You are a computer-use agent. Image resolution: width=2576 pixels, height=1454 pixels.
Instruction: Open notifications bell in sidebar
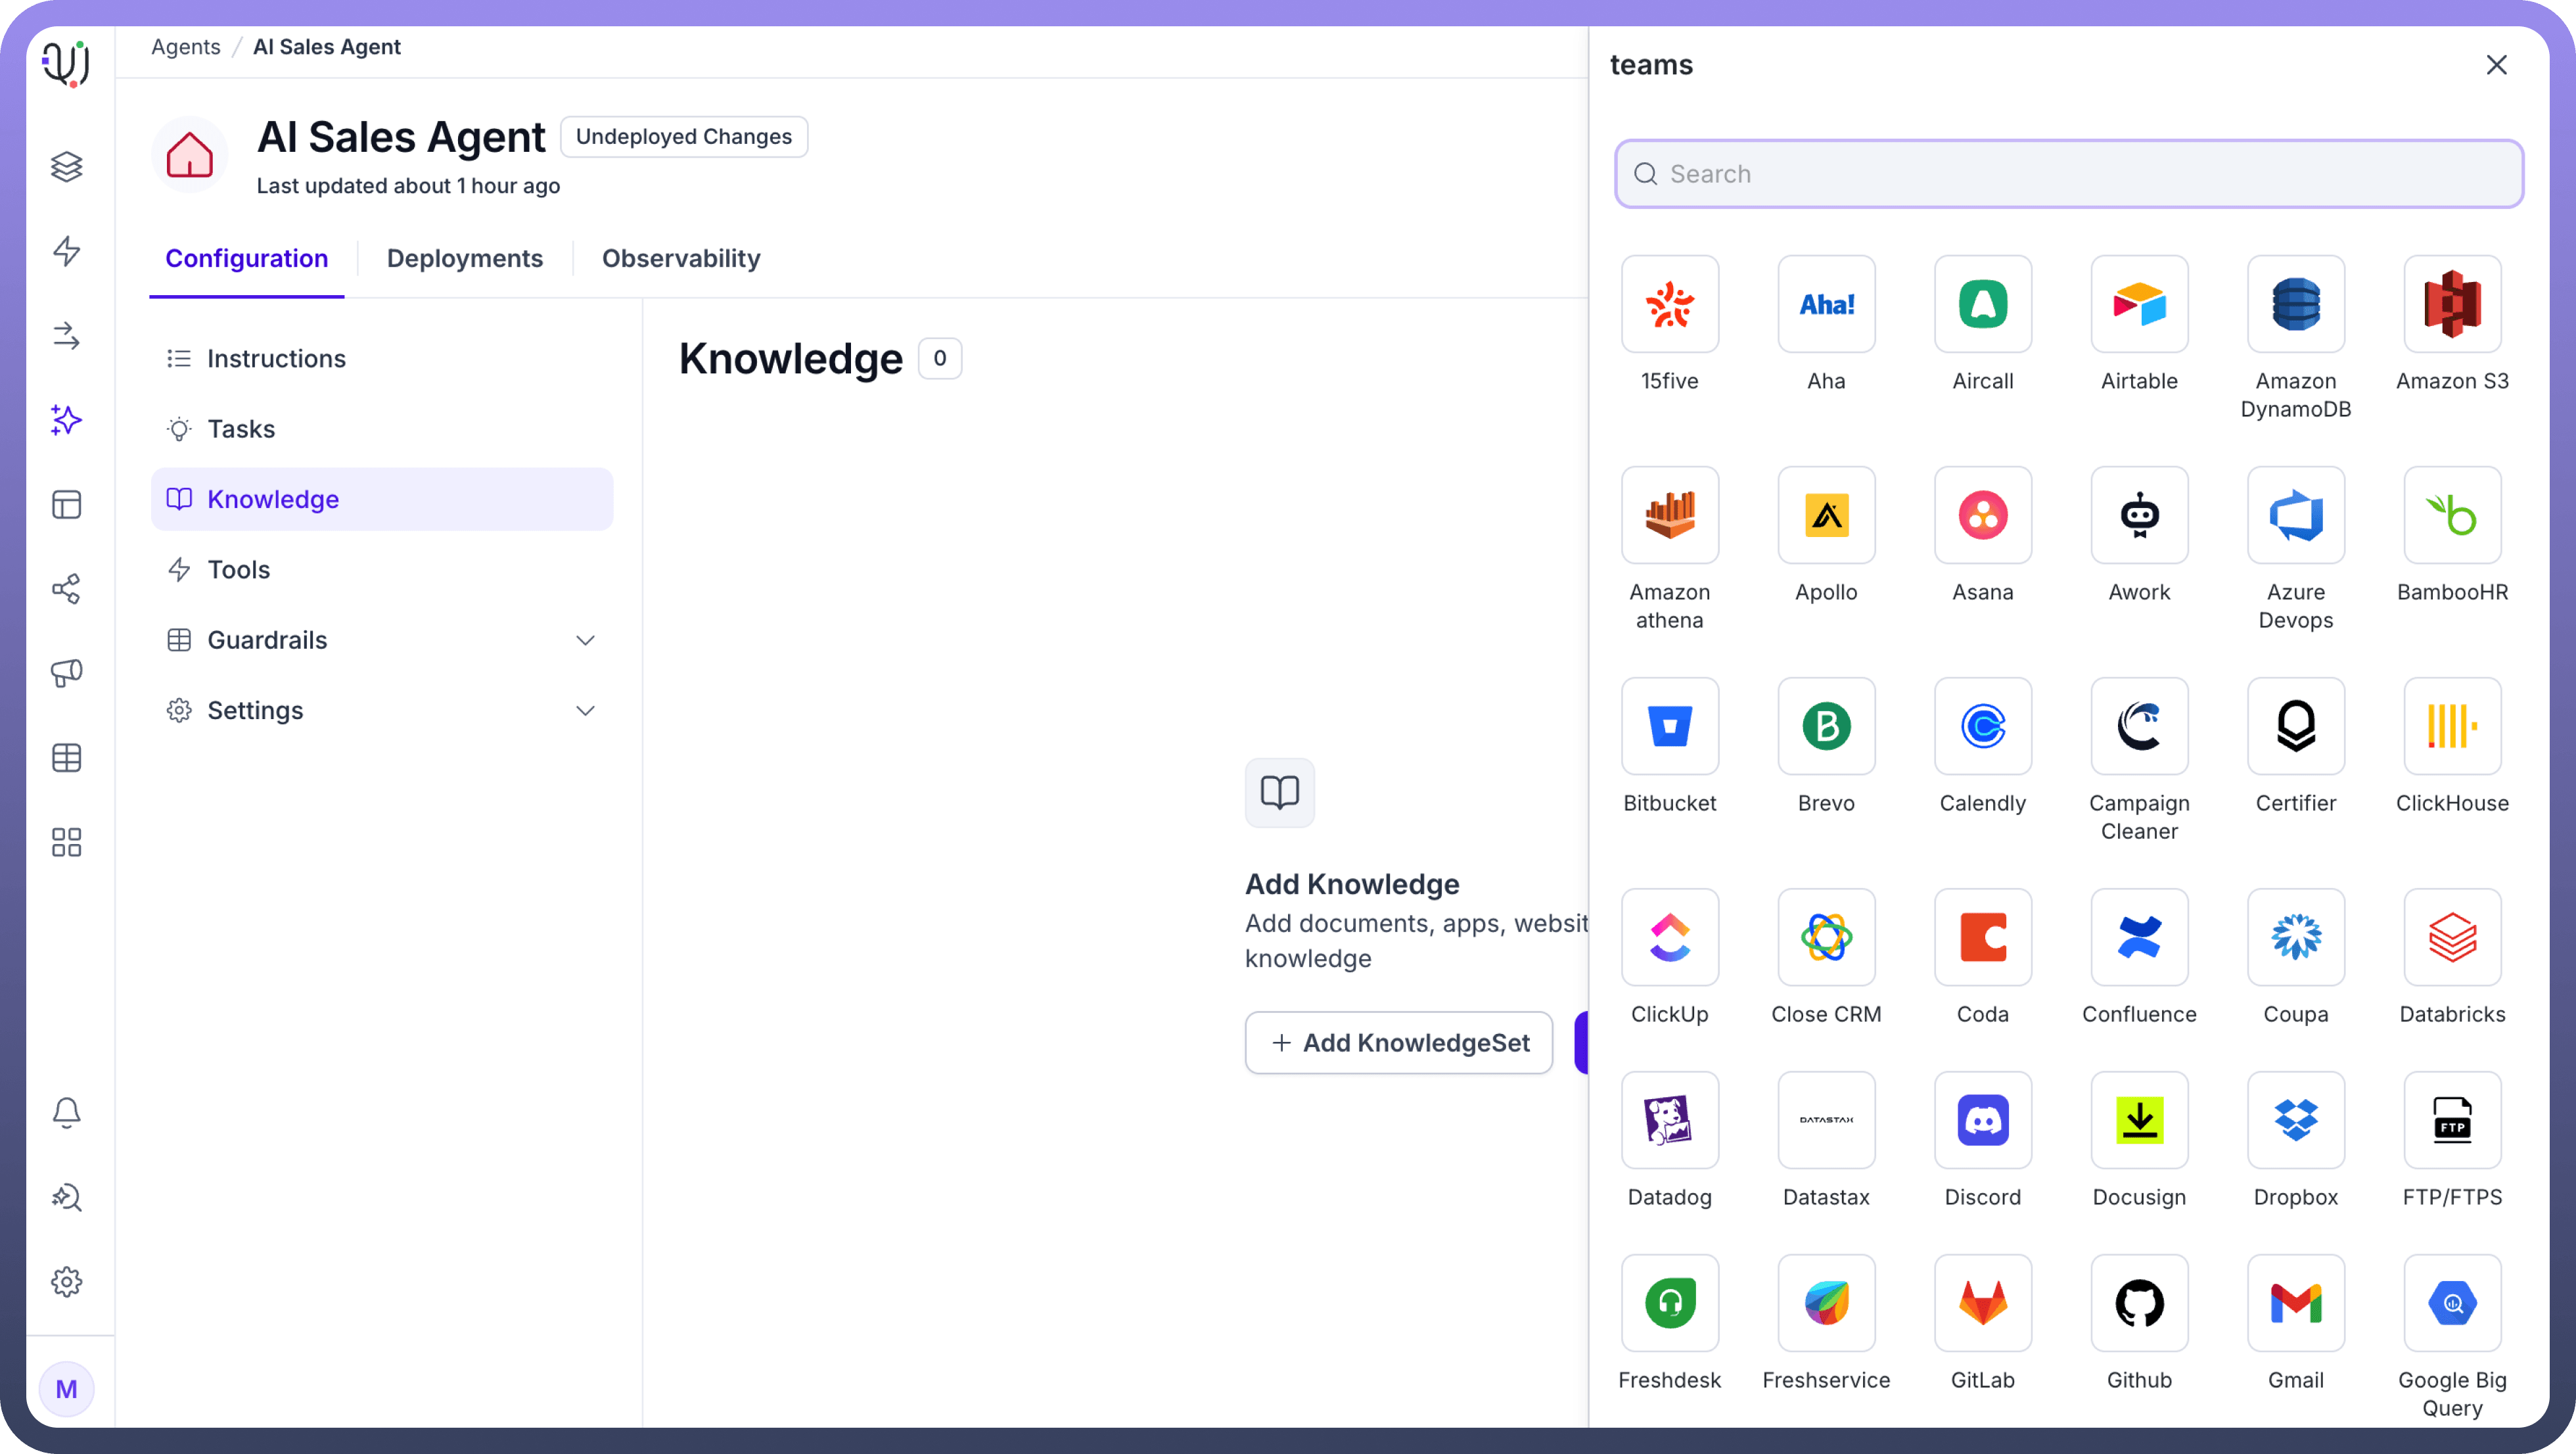(66, 1112)
